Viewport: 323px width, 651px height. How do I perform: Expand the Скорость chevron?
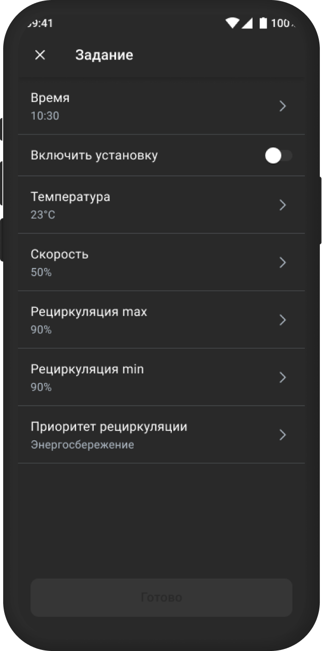click(283, 262)
